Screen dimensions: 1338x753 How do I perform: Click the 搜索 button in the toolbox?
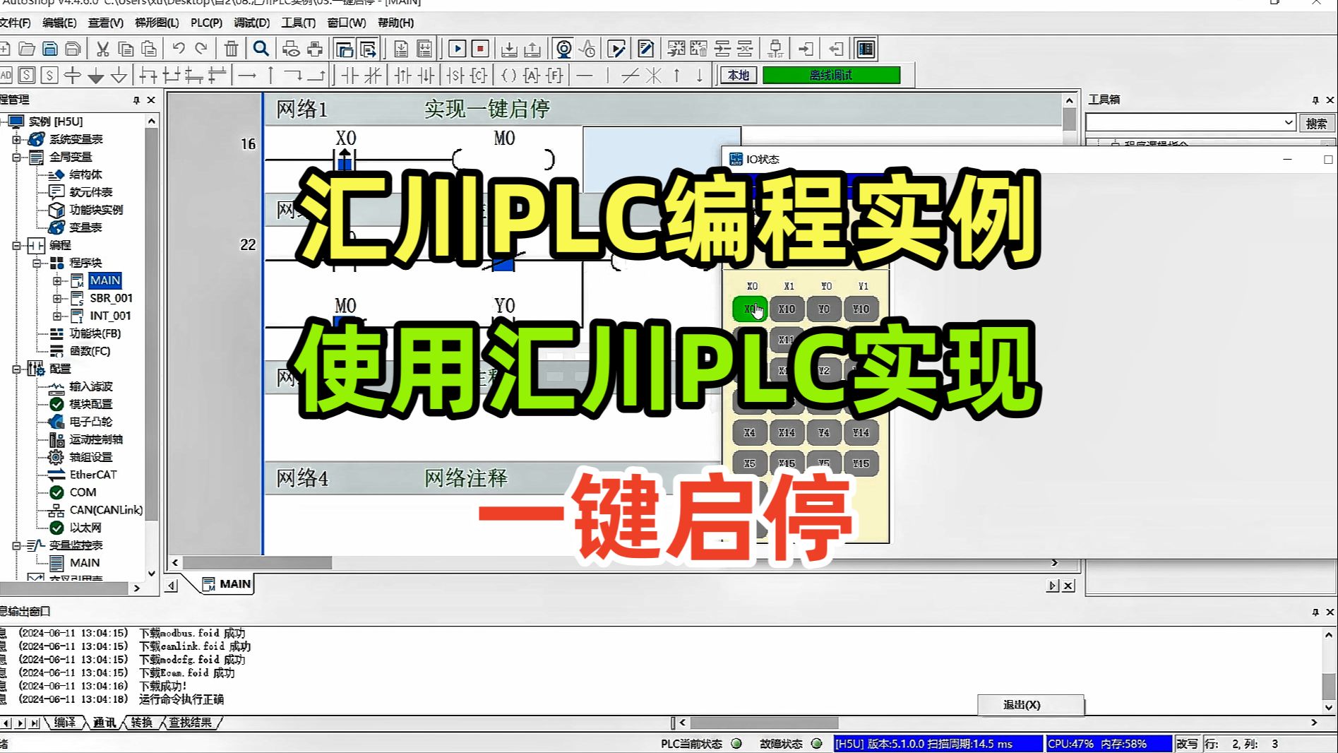[1316, 123]
